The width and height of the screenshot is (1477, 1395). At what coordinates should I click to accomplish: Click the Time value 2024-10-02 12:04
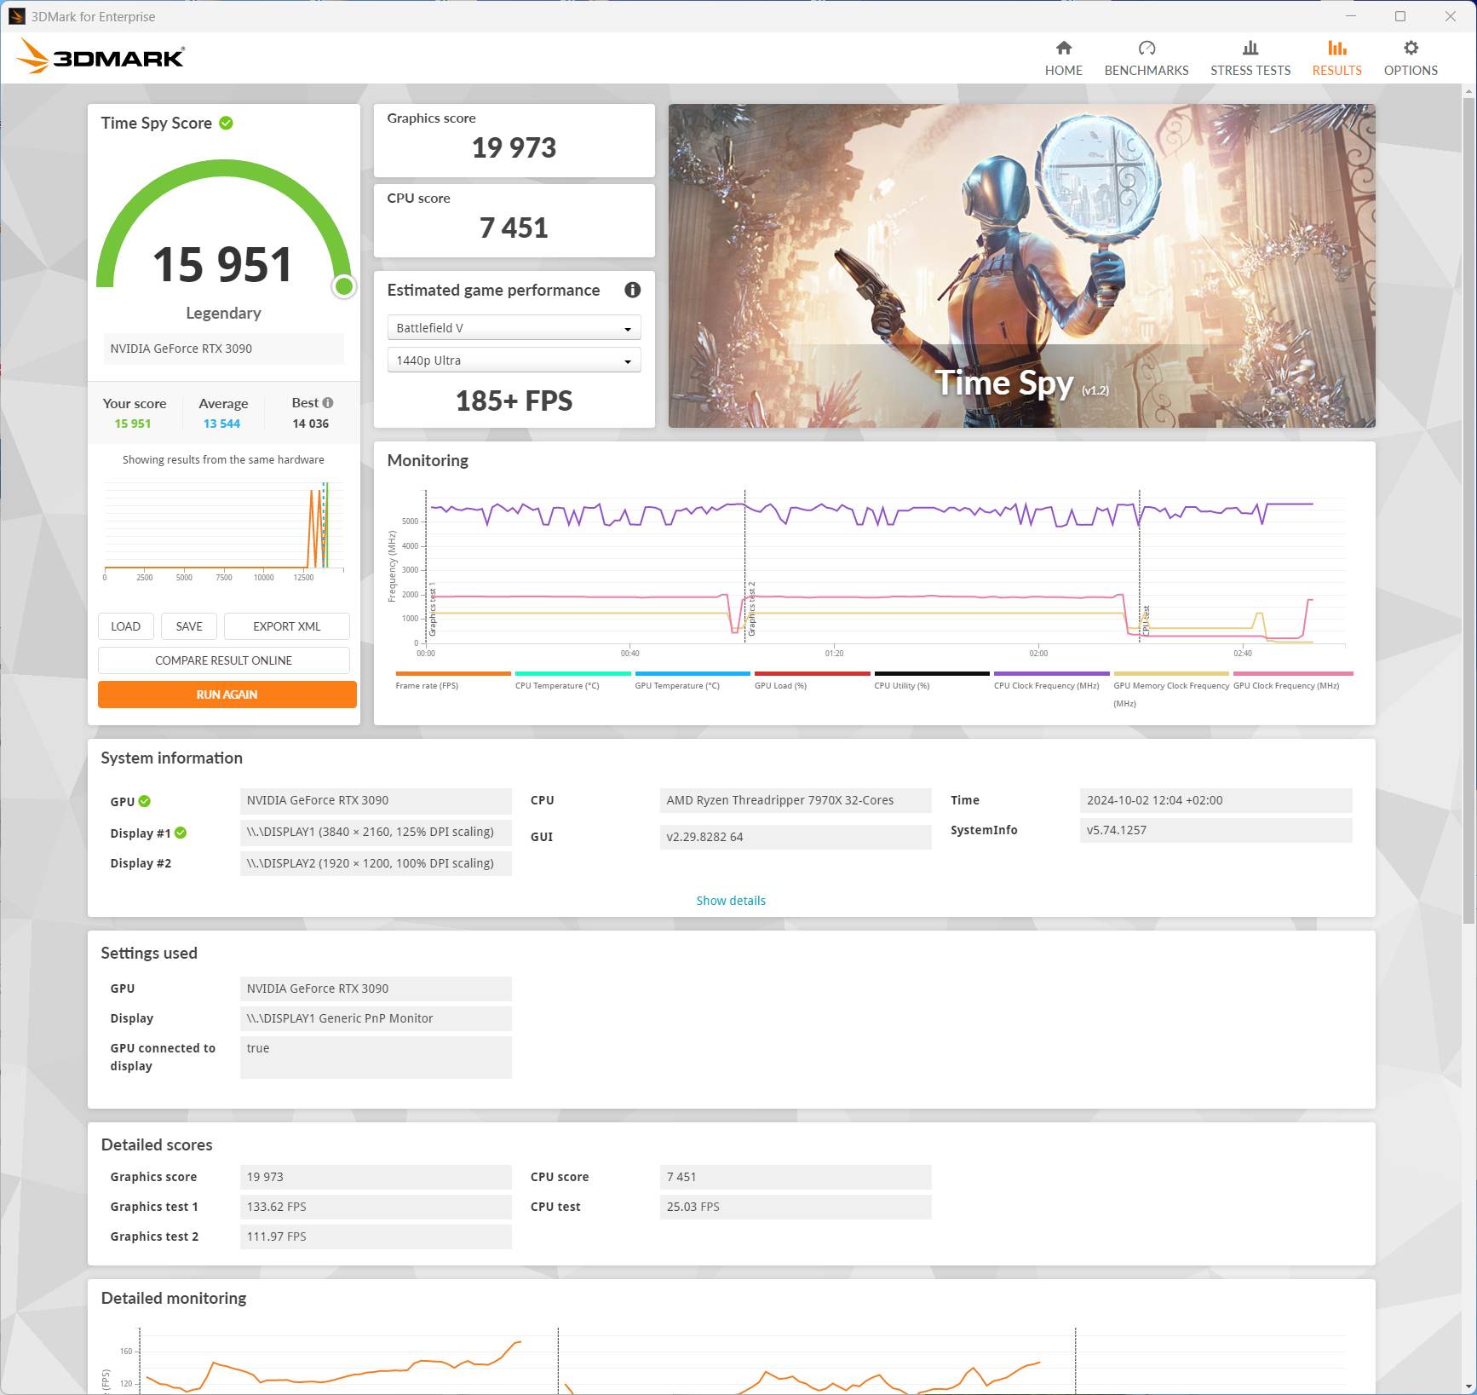[x=1216, y=800]
